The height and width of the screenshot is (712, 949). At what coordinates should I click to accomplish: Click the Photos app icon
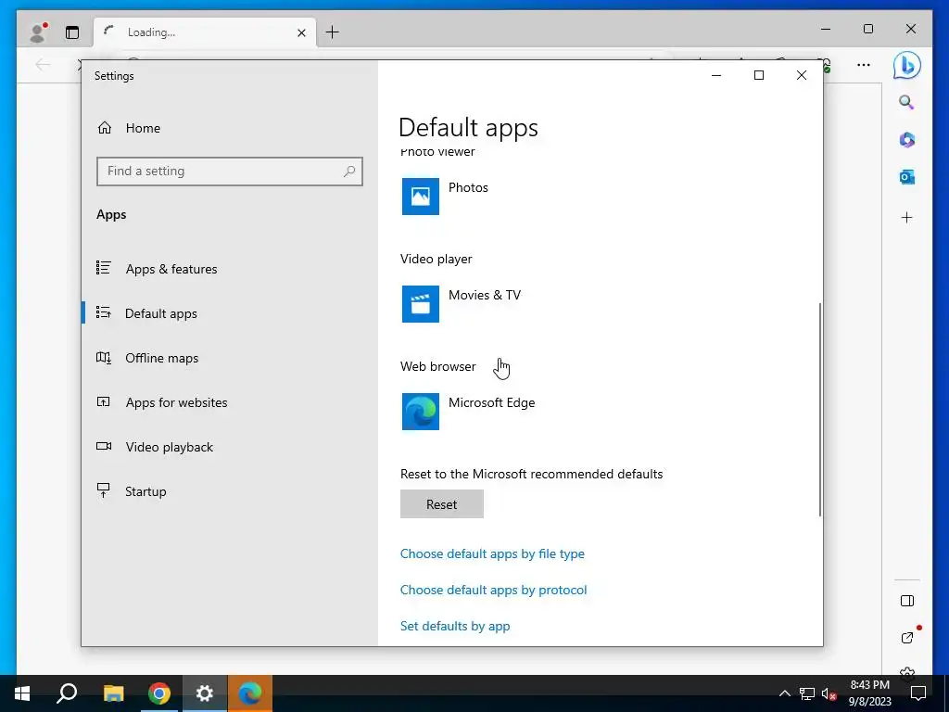coord(421,197)
